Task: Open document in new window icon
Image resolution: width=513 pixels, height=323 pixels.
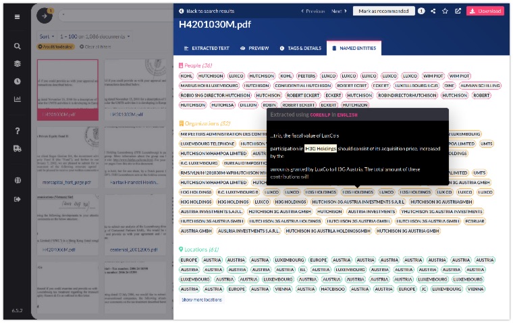Action: click(x=458, y=11)
